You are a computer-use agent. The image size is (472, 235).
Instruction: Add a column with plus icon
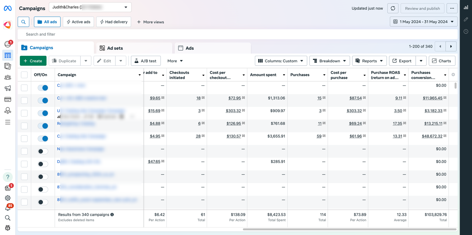[453, 75]
